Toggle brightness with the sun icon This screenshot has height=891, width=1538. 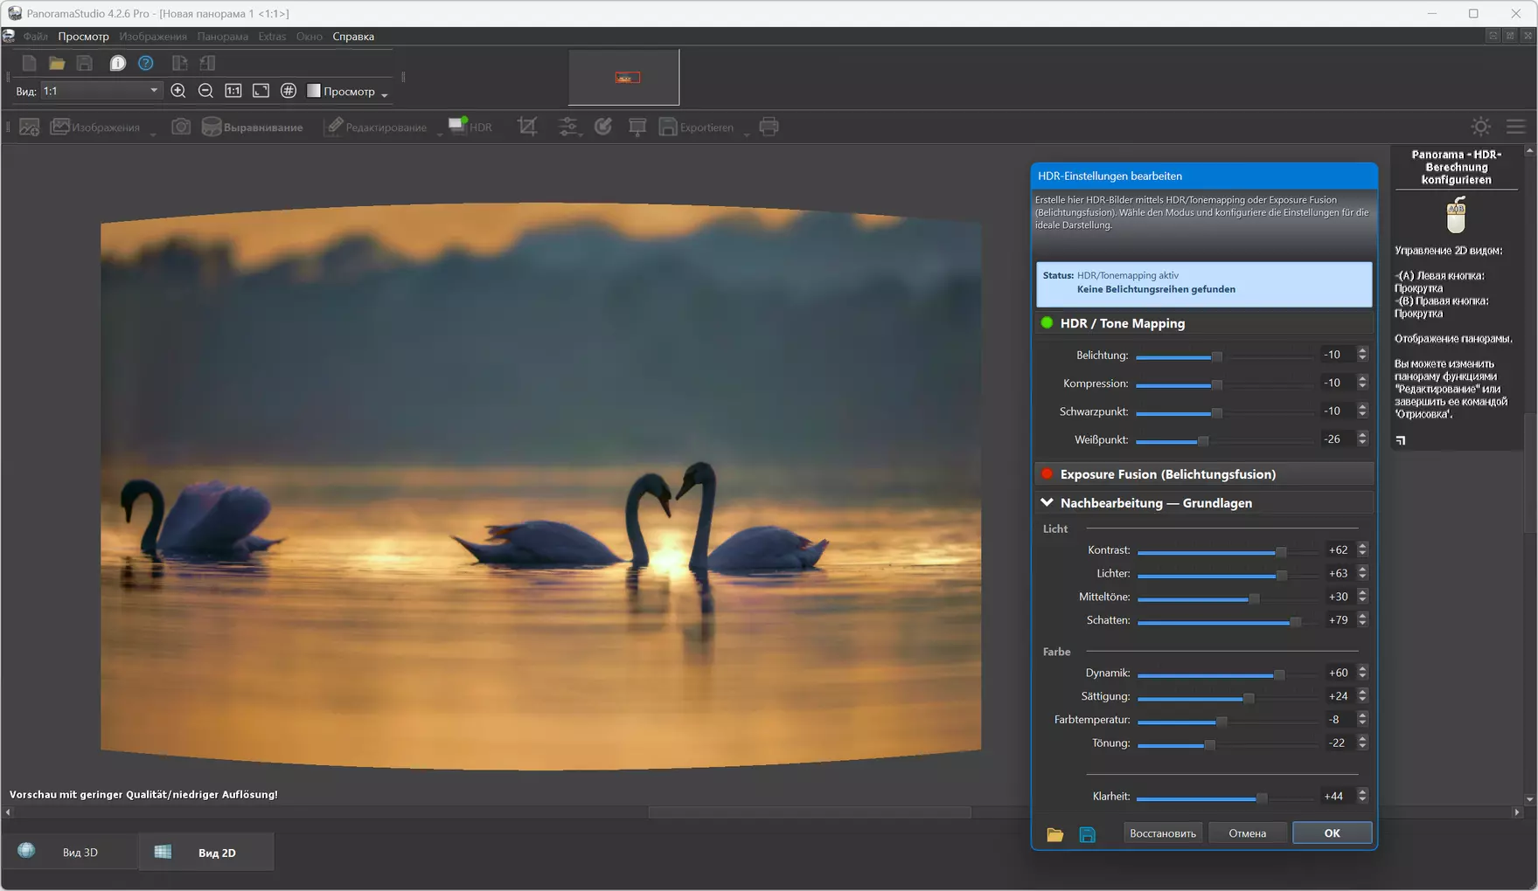tap(1480, 127)
